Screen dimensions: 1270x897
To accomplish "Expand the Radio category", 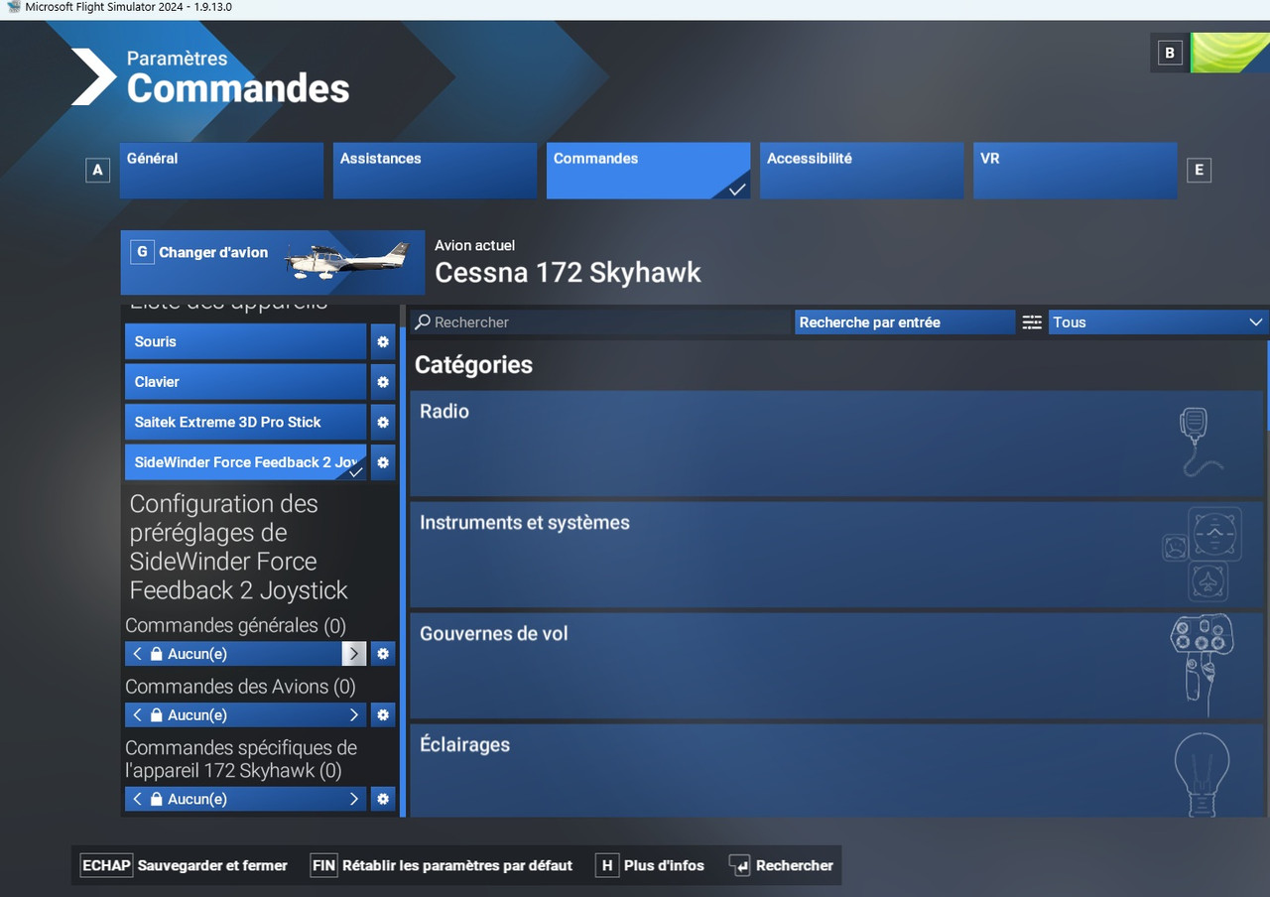I will pos(836,444).
